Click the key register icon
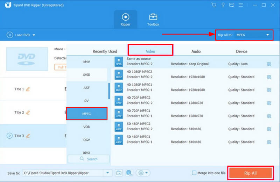280x182 pixels. pos(222,5)
